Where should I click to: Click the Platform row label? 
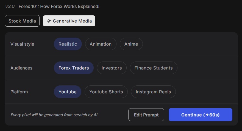click(x=19, y=92)
